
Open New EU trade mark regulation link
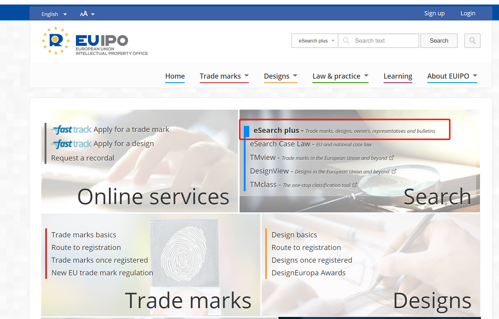pos(102,273)
